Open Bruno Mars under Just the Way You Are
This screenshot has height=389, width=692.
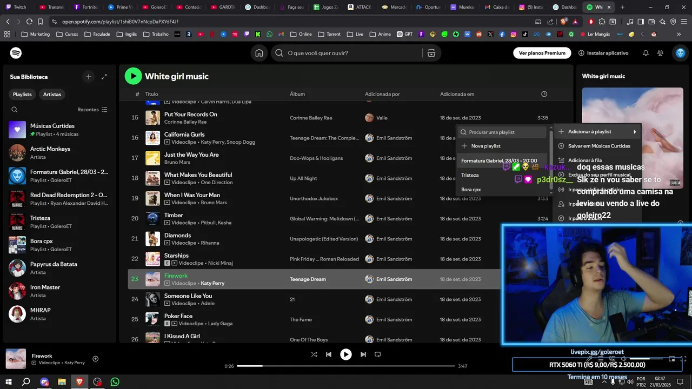[177, 162]
